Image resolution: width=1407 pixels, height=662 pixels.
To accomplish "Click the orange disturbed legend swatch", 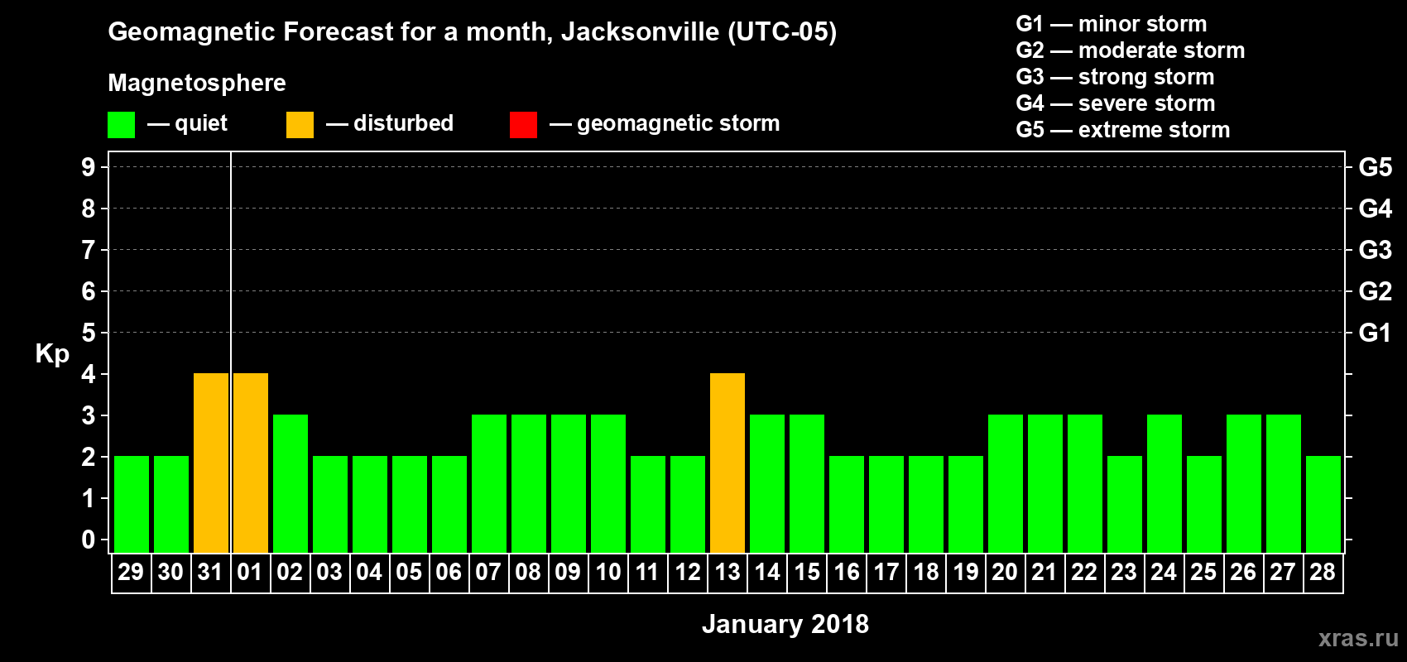I will [x=300, y=125].
